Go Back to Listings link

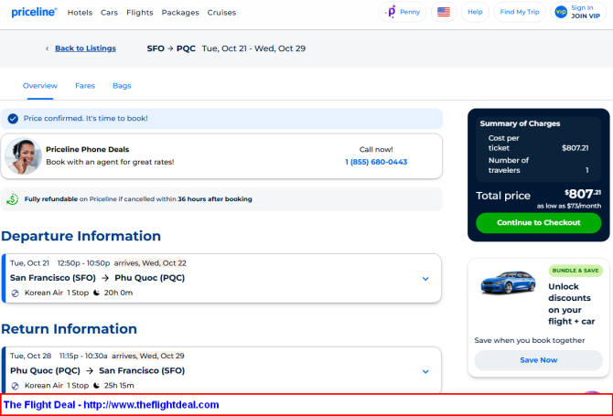coord(85,48)
